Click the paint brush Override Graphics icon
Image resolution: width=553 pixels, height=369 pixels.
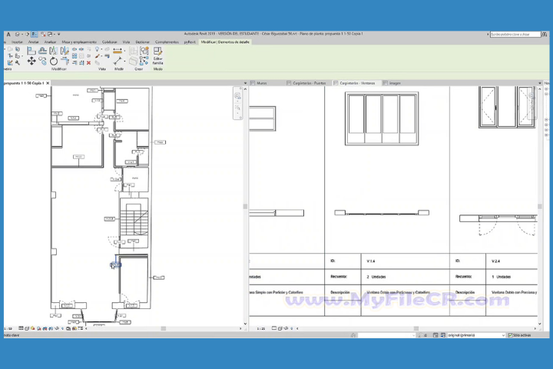click(98, 56)
